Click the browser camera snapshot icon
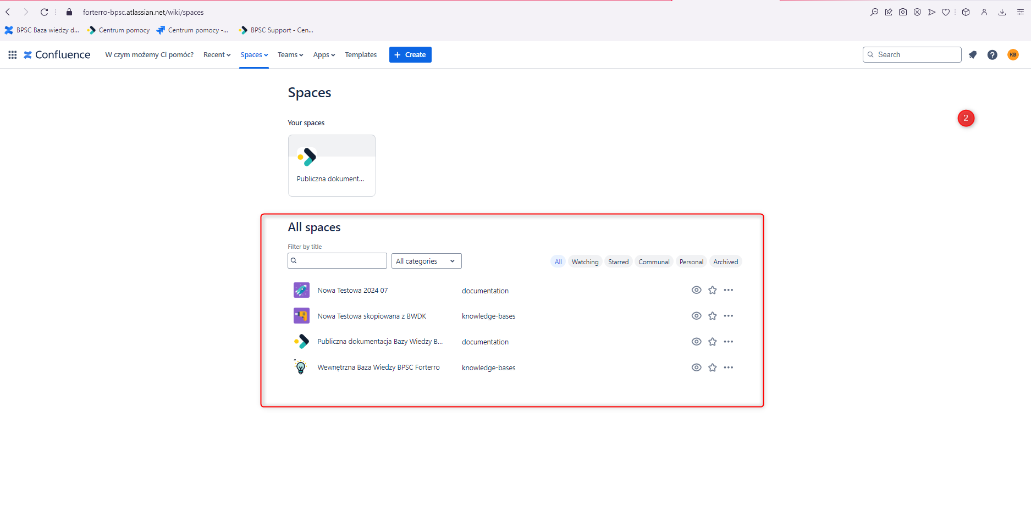The image size is (1031, 518). click(903, 12)
